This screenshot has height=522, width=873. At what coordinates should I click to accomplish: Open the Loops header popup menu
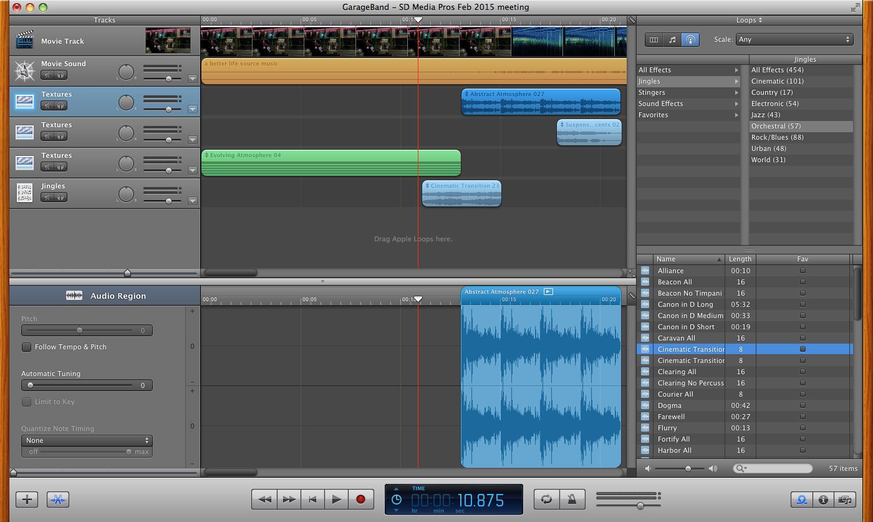pos(750,20)
